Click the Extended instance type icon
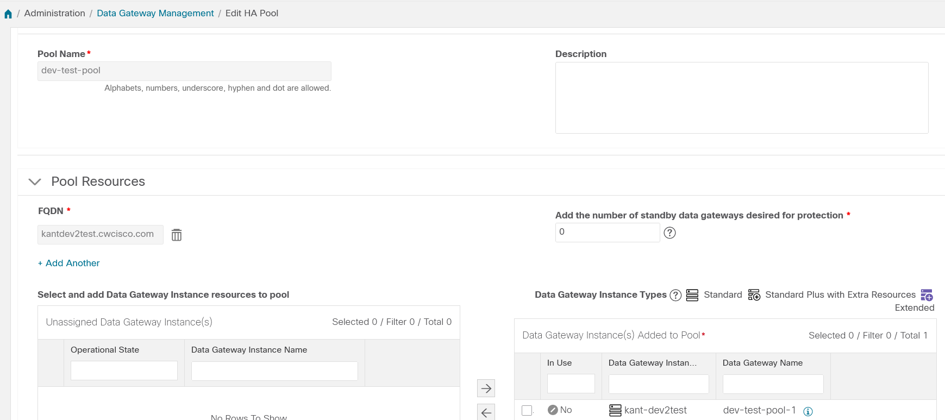 click(x=927, y=295)
